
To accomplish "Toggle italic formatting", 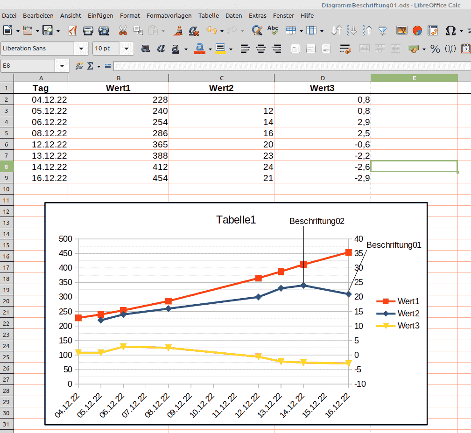I will (161, 49).
